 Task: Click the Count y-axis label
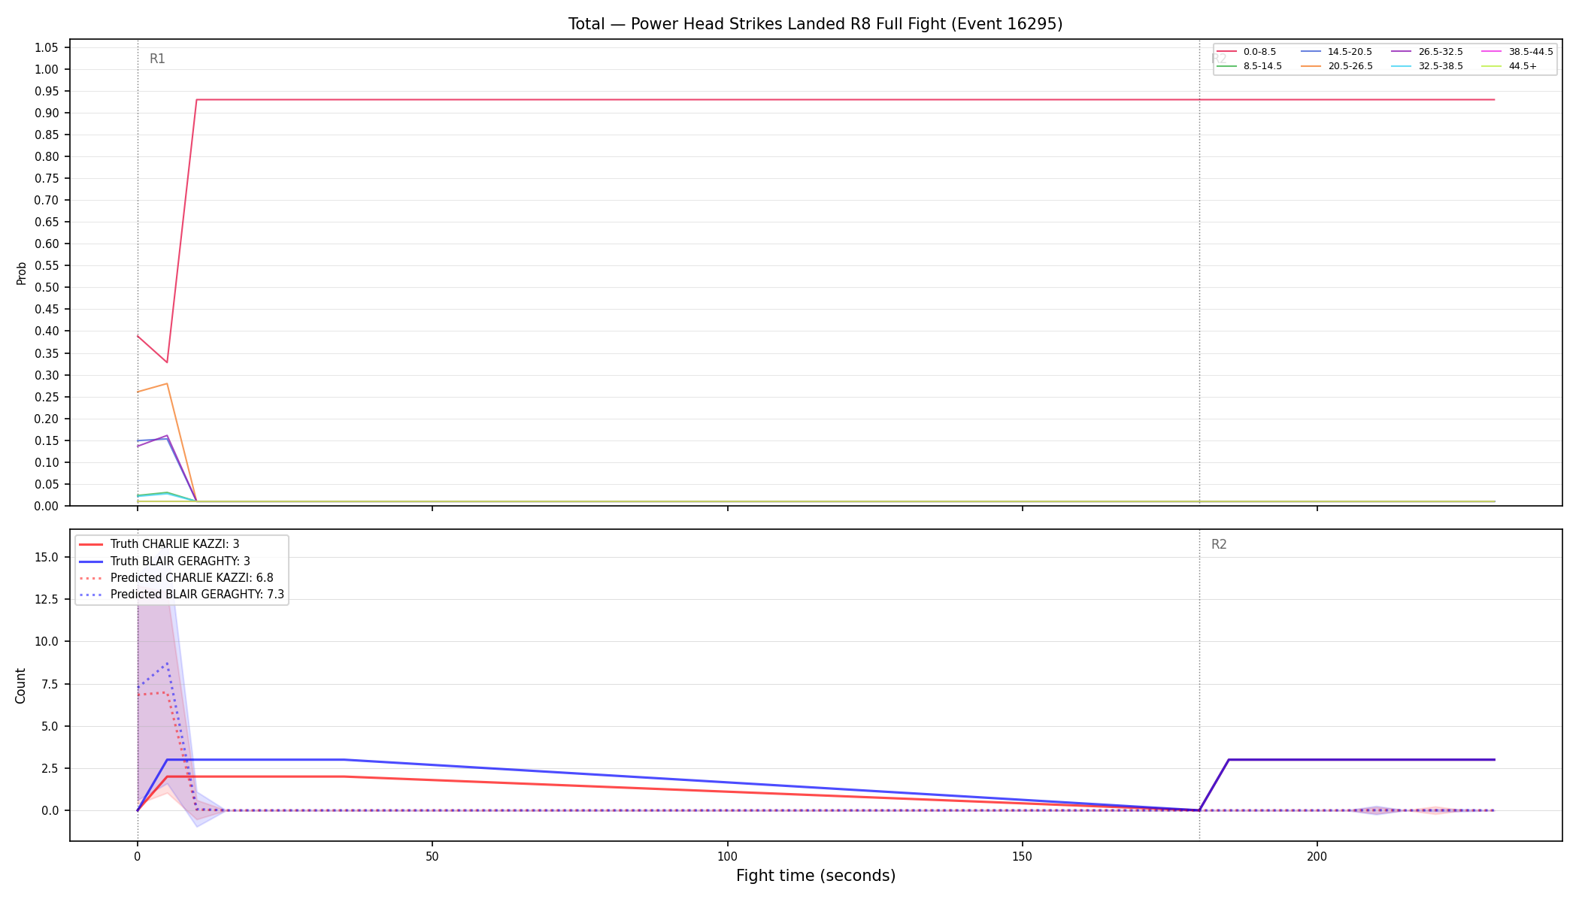tap(20, 686)
